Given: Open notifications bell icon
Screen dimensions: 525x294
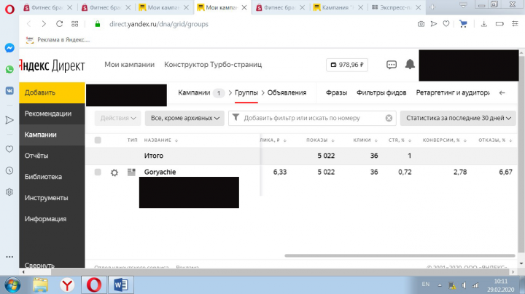Looking at the screenshot, I should (410, 64).
